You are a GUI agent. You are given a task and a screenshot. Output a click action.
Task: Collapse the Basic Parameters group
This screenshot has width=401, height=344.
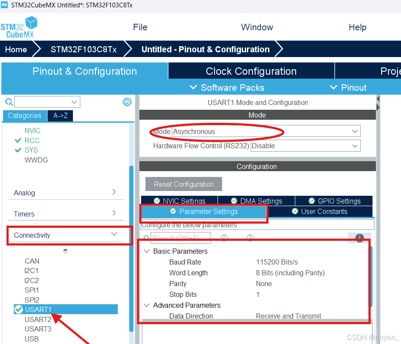146,251
